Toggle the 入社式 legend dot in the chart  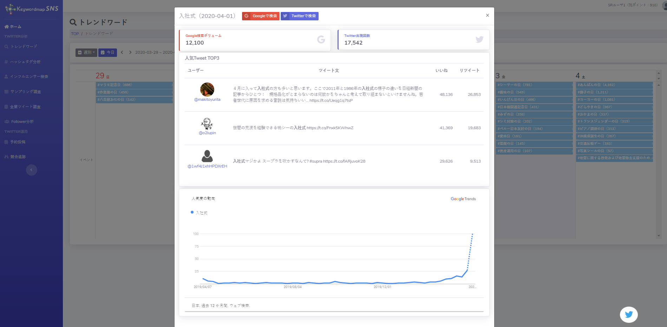click(x=192, y=212)
